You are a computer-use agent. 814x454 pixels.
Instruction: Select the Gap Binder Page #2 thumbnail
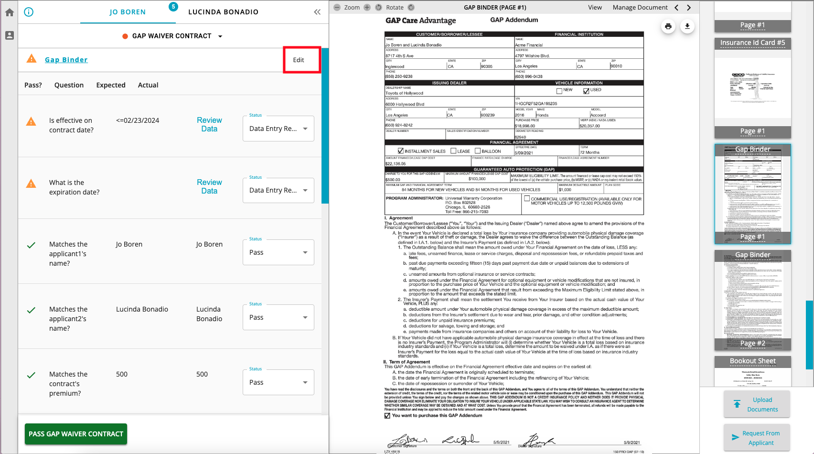tap(752, 300)
